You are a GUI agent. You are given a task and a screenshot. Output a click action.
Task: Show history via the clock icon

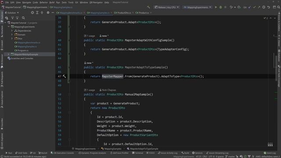[264, 7]
